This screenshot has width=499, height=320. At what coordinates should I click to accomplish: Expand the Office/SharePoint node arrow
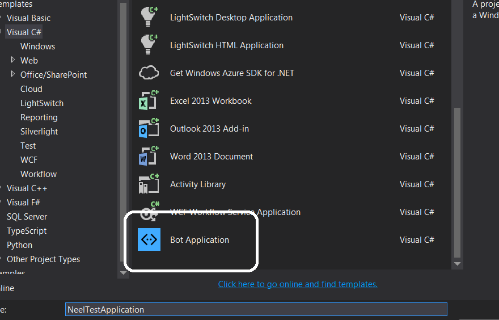tap(13, 74)
